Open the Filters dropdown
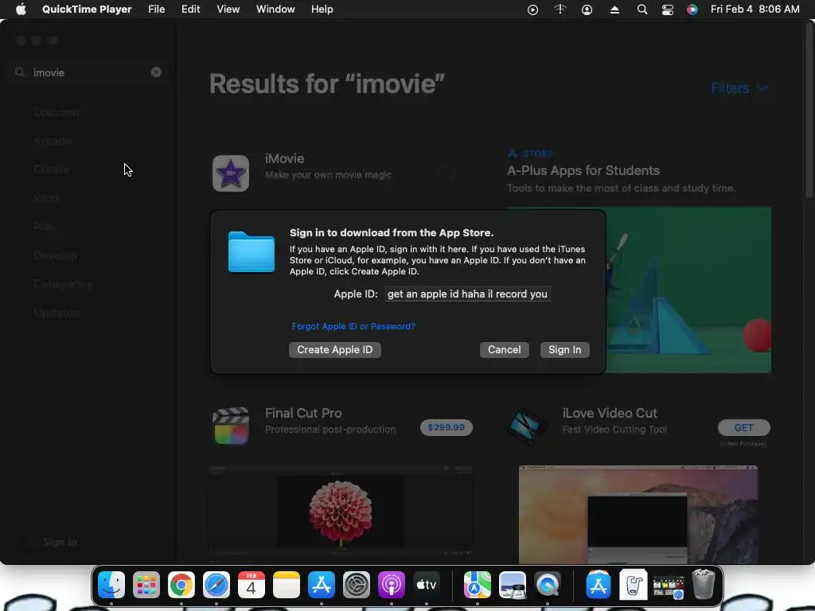The width and height of the screenshot is (815, 611). coord(739,88)
